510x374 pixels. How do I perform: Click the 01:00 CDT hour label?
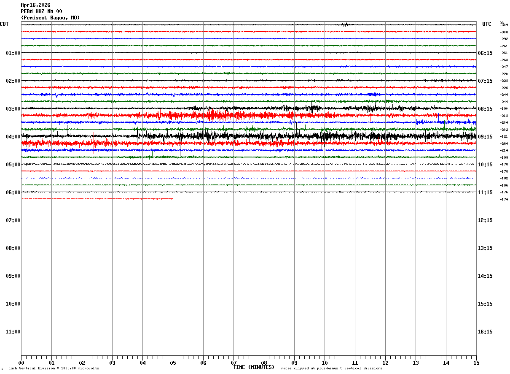(x=13, y=53)
